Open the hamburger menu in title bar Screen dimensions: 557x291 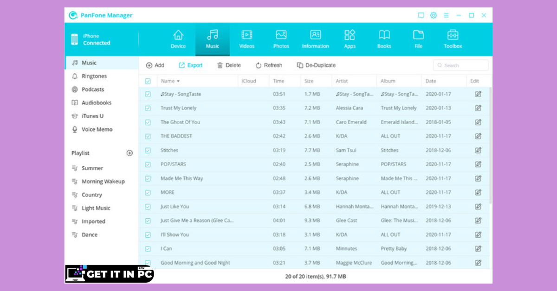point(446,15)
